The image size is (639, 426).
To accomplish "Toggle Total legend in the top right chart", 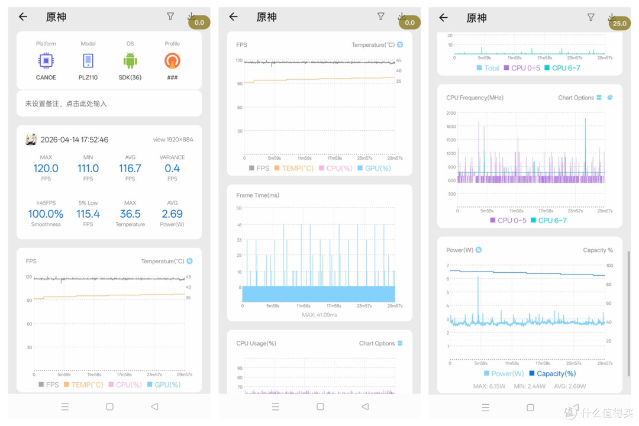I will (x=488, y=68).
